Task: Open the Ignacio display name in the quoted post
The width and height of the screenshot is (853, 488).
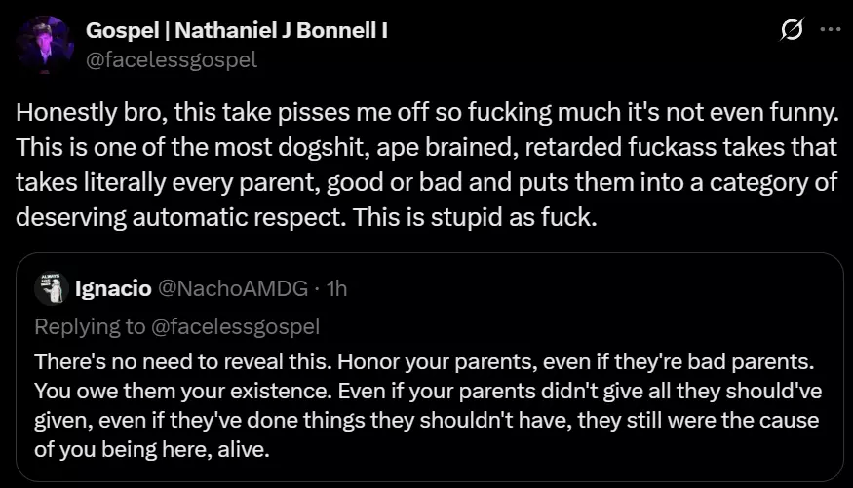Action: (113, 288)
